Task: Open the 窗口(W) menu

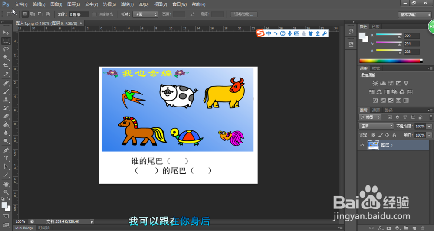Action: coord(180,4)
